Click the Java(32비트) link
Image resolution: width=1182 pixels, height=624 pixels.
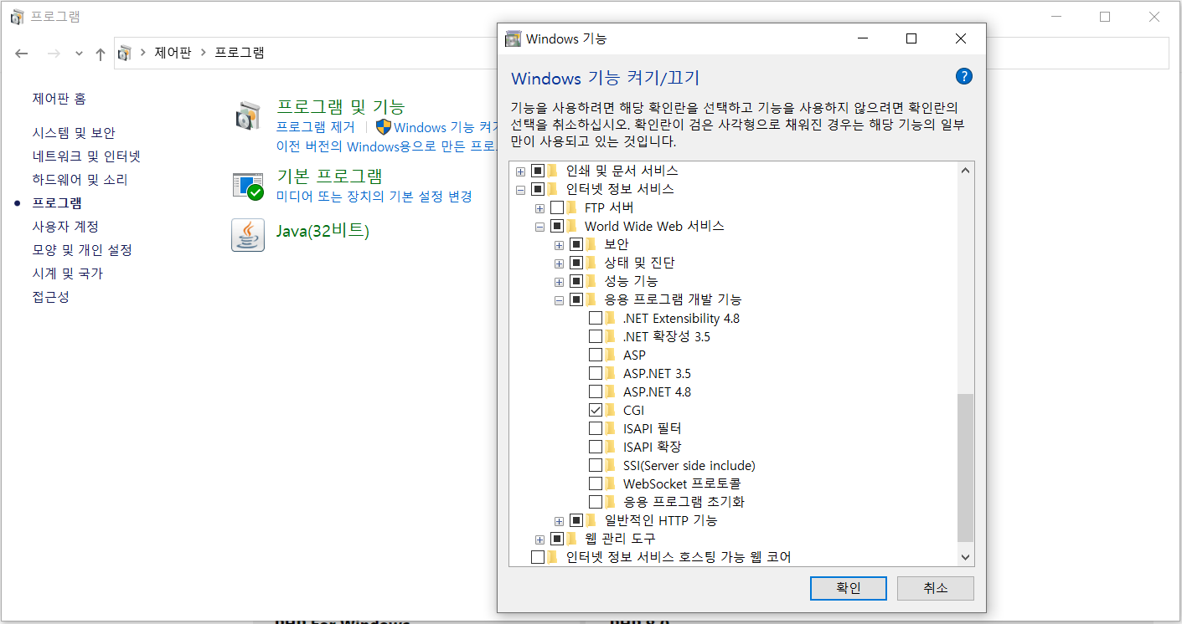tap(323, 231)
